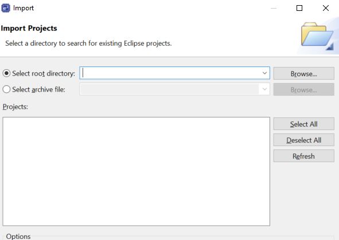Click the greyed-out archive Browse button
This screenshot has height=240, width=339.
coord(304,89)
